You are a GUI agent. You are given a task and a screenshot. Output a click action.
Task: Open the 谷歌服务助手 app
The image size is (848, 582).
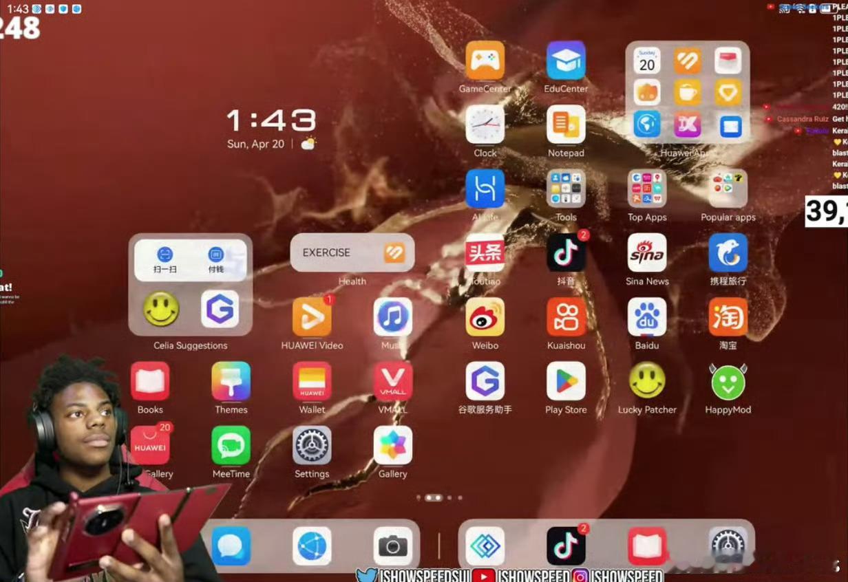(x=485, y=381)
